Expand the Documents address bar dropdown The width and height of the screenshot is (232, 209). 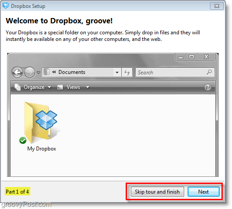(x=117, y=73)
